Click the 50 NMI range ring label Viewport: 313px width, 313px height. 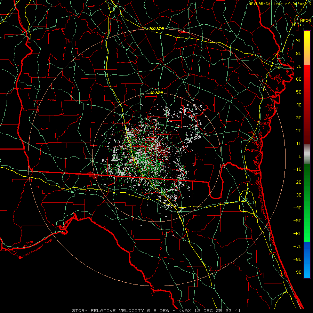156,93
